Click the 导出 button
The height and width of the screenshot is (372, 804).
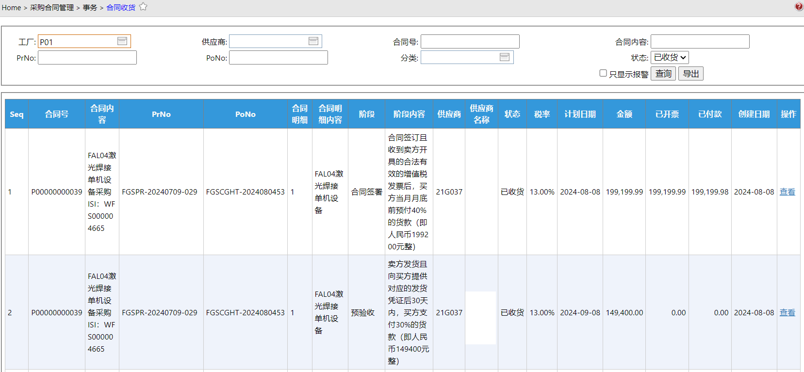(691, 74)
